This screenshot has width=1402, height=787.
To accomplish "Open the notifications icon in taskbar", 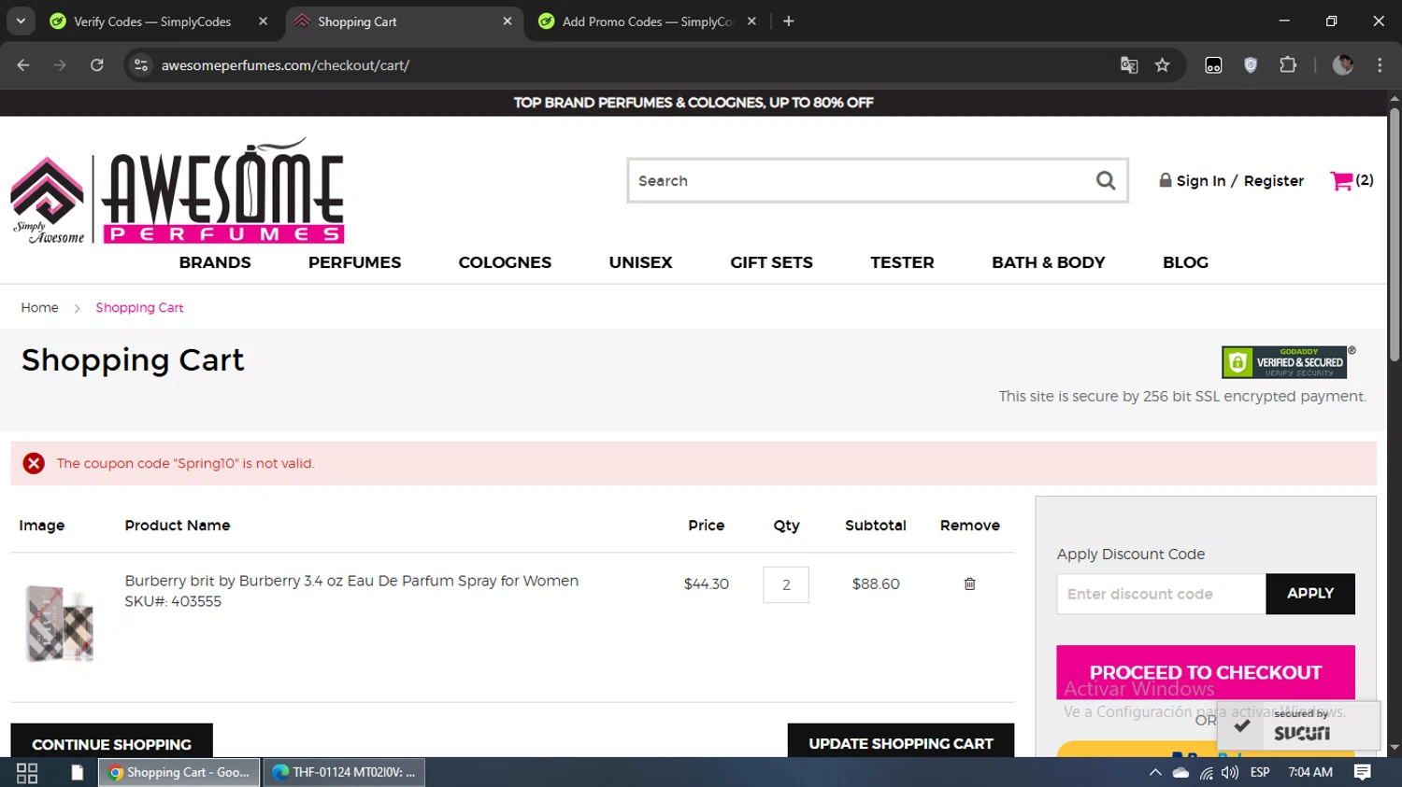I will pyautogui.click(x=1362, y=772).
